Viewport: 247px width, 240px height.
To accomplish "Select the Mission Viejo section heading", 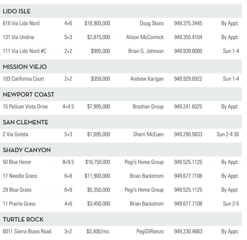I will (x=25, y=67).
